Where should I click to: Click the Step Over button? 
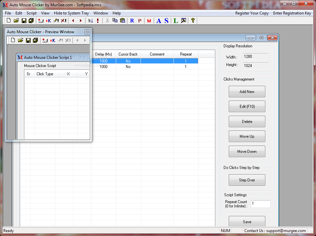pyautogui.click(x=247, y=180)
